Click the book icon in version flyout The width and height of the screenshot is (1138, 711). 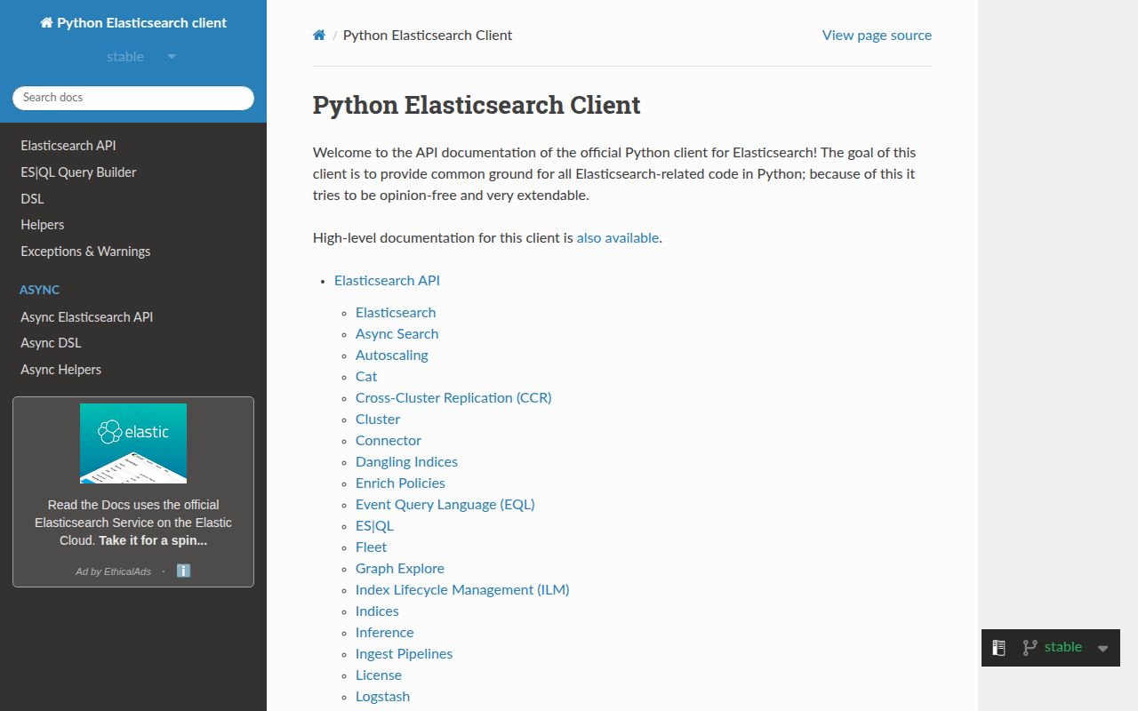(998, 648)
